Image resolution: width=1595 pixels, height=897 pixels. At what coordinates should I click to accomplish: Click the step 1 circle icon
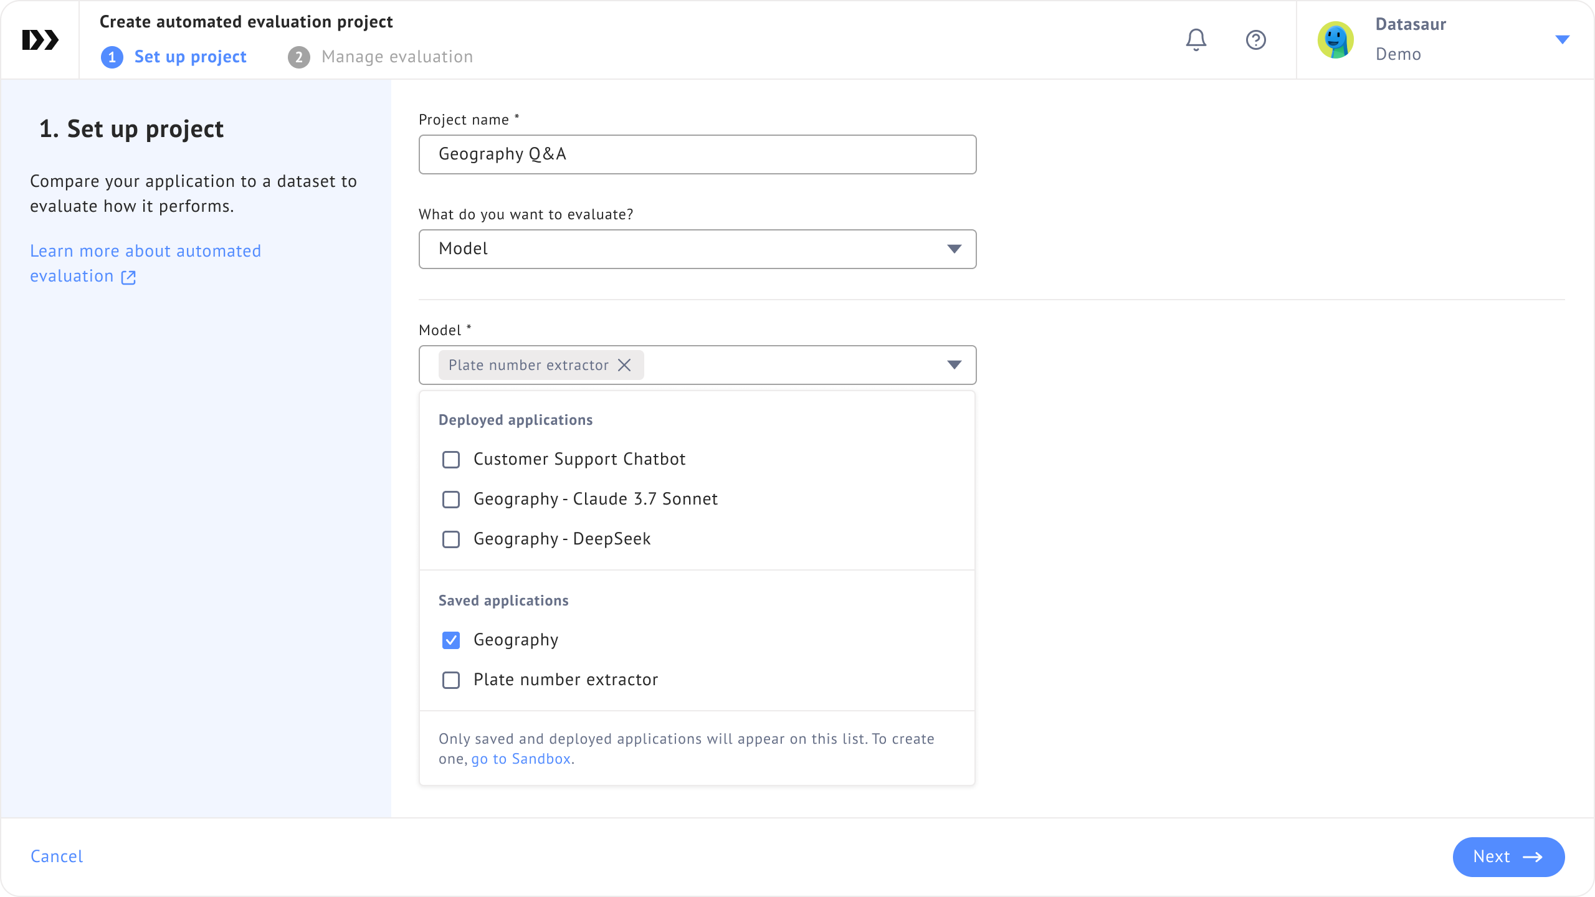pos(112,57)
